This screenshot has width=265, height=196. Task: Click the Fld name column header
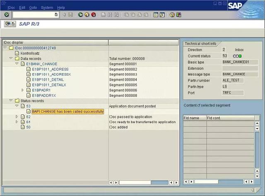click(x=195, y=118)
